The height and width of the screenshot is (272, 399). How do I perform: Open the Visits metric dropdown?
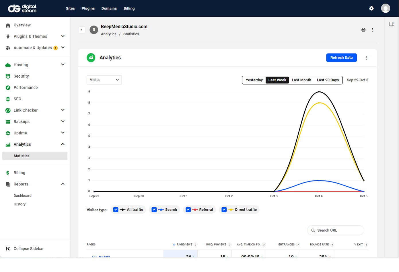[104, 80]
